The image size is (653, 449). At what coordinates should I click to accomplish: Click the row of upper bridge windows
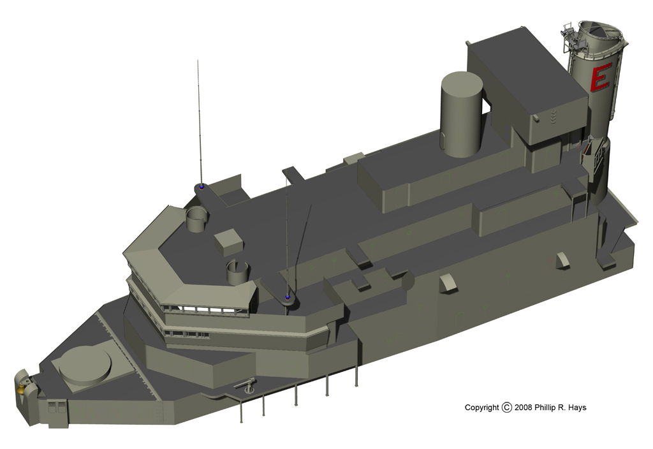(x=204, y=310)
